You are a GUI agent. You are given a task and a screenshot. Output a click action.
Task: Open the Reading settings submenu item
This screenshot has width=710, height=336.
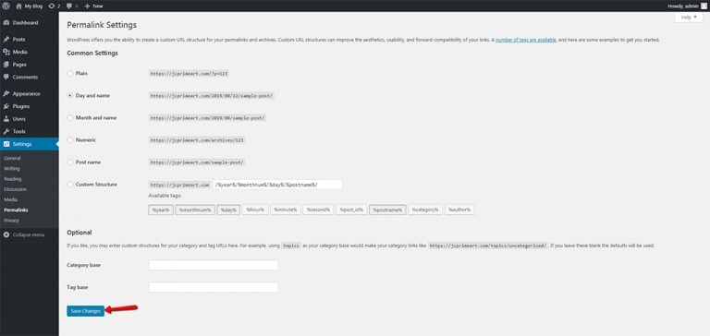[13, 179]
